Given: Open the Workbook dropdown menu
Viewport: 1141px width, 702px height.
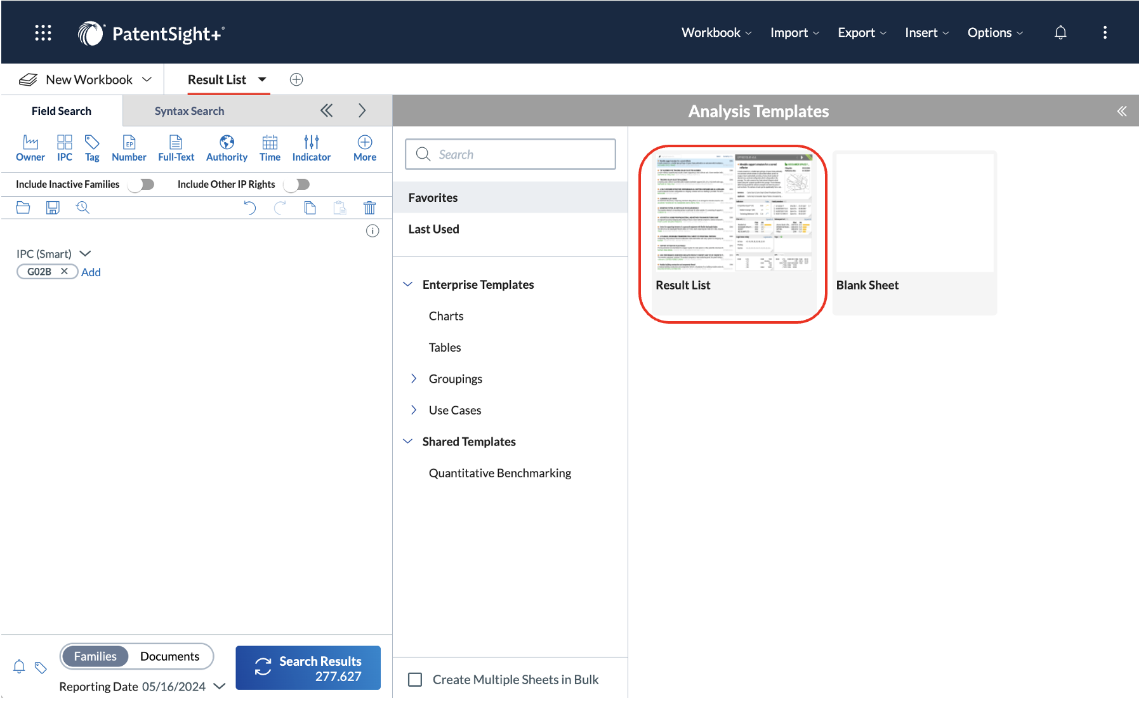Looking at the screenshot, I should [x=716, y=32].
